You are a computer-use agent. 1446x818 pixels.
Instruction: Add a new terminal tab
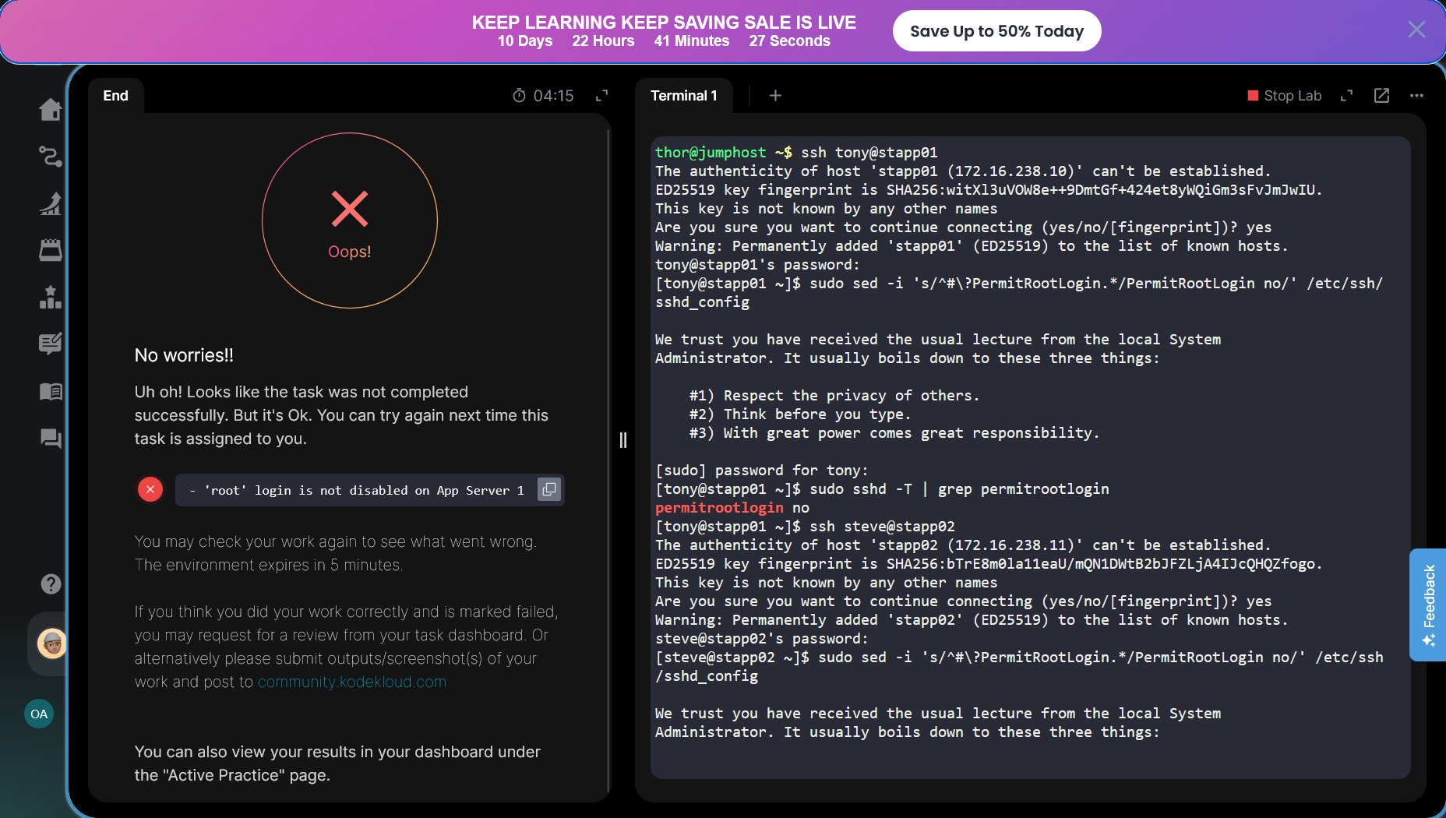coord(775,96)
